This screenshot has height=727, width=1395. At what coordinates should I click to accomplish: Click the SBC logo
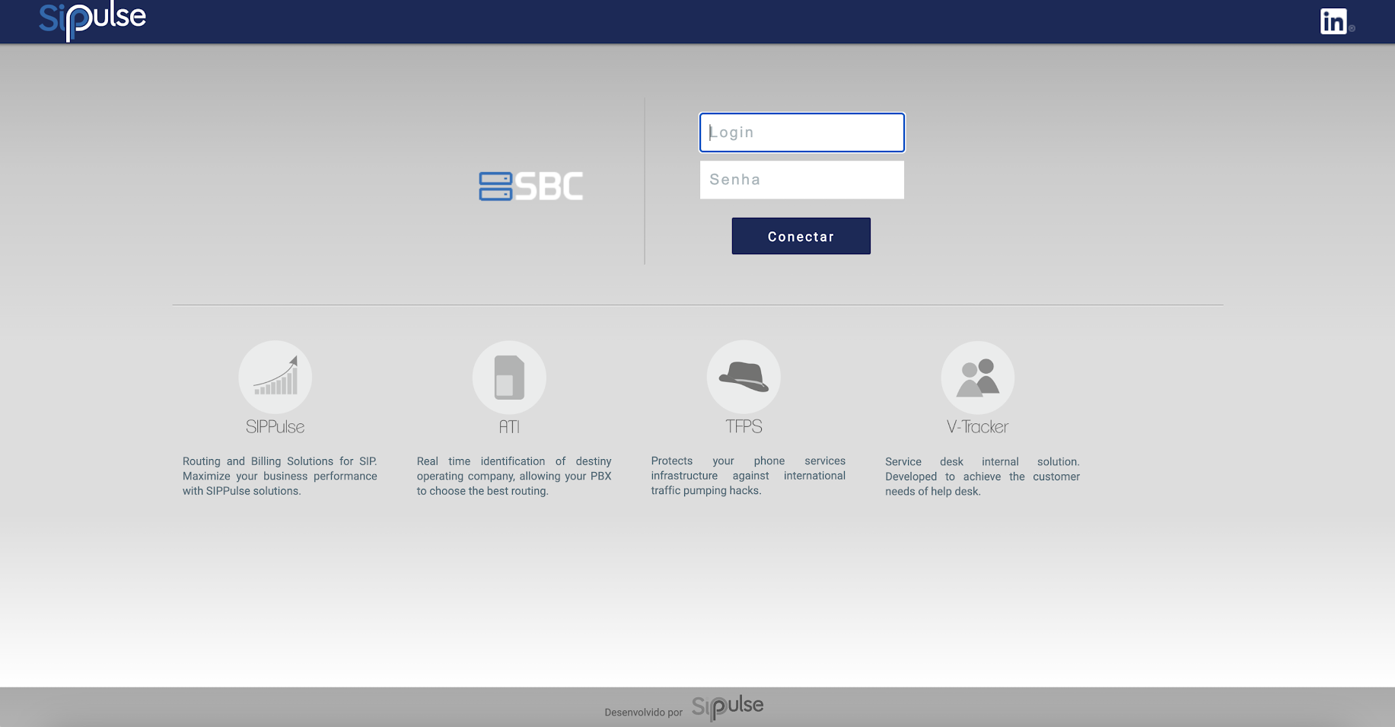[x=531, y=186]
